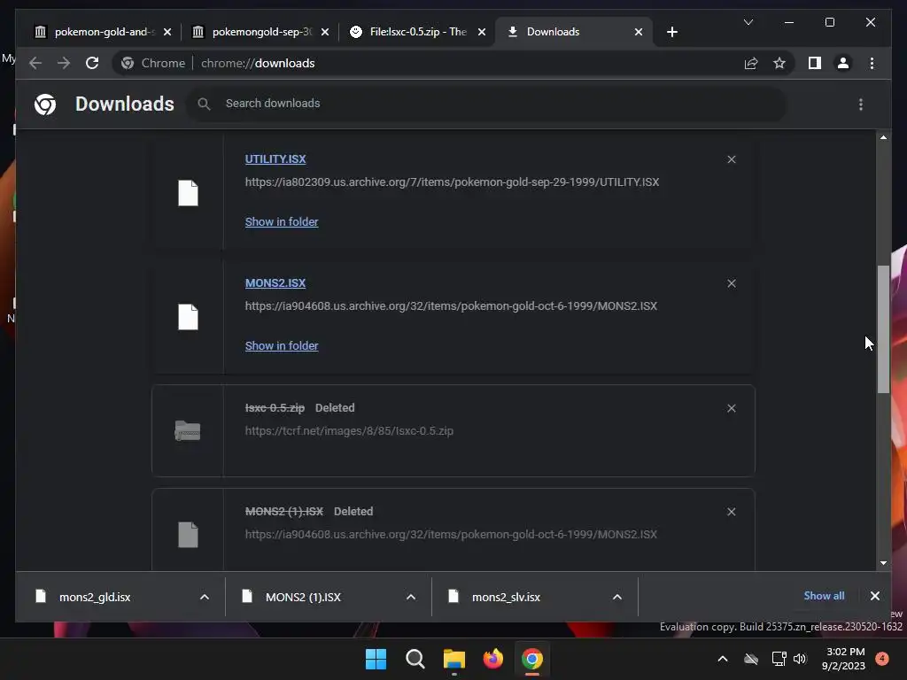Open the tab search chevron
This screenshot has width=907, height=680.
[748, 22]
